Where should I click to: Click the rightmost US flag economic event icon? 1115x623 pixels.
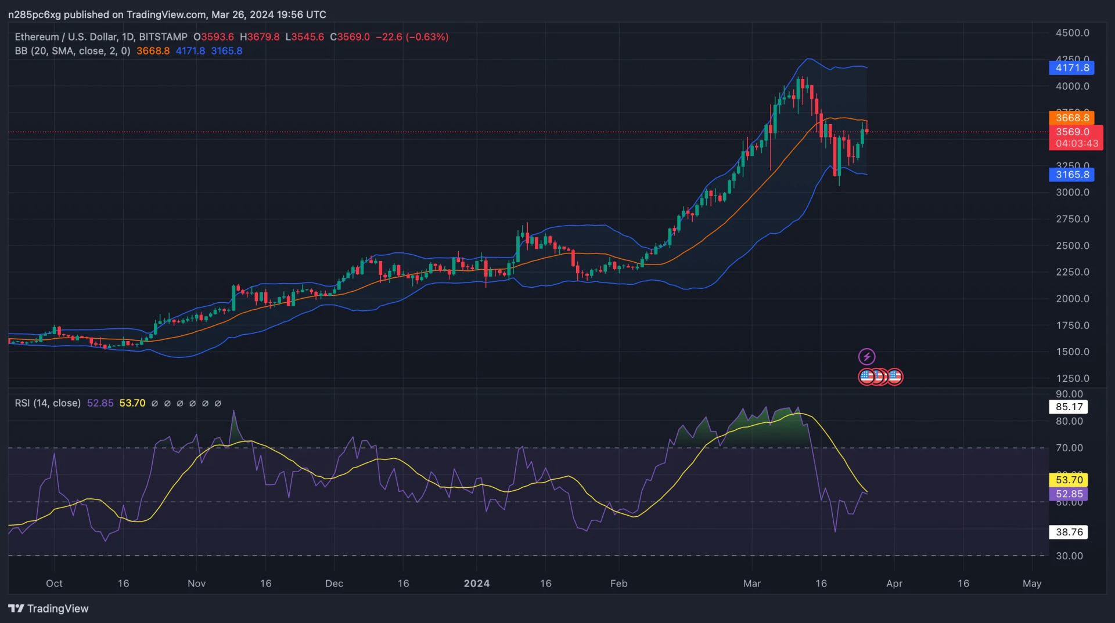[x=895, y=377]
